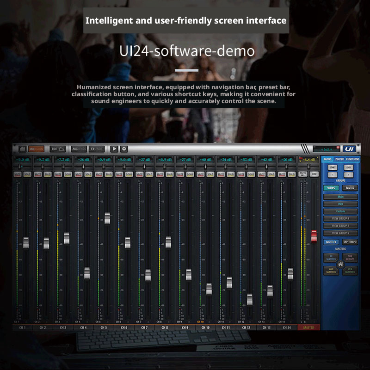
Task: Click the red MASTER fader knob
Action: click(x=314, y=236)
